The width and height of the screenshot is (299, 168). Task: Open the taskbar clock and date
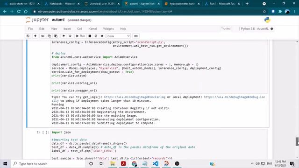pyautogui.click(x=280, y=164)
